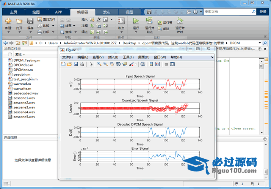Image resolution: width=271 pixels, height=189 pixels.
Task: Expand the 比较 dropdown arrow
Action: [53, 26]
